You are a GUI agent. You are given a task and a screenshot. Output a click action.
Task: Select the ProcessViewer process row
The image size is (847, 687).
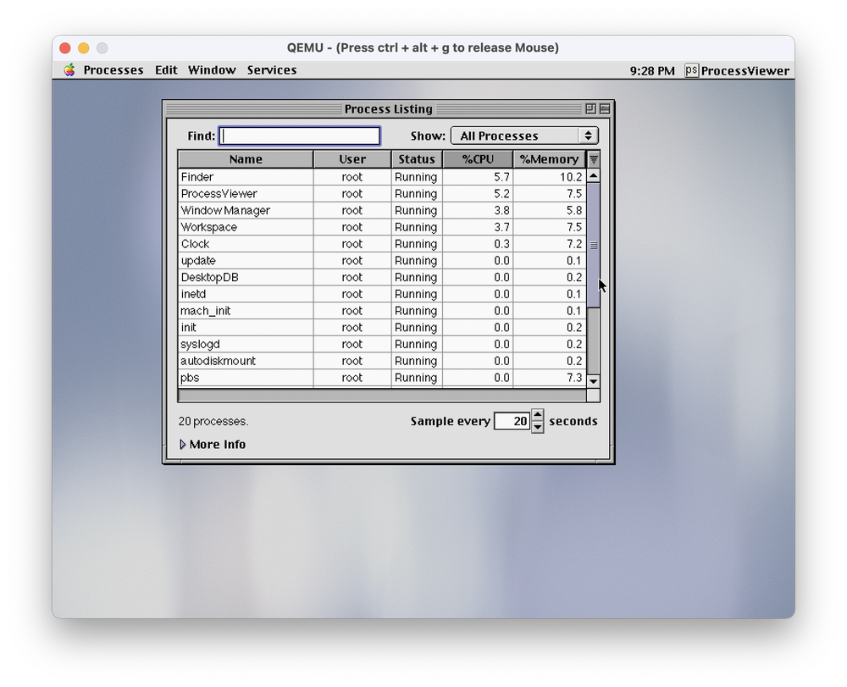point(382,194)
